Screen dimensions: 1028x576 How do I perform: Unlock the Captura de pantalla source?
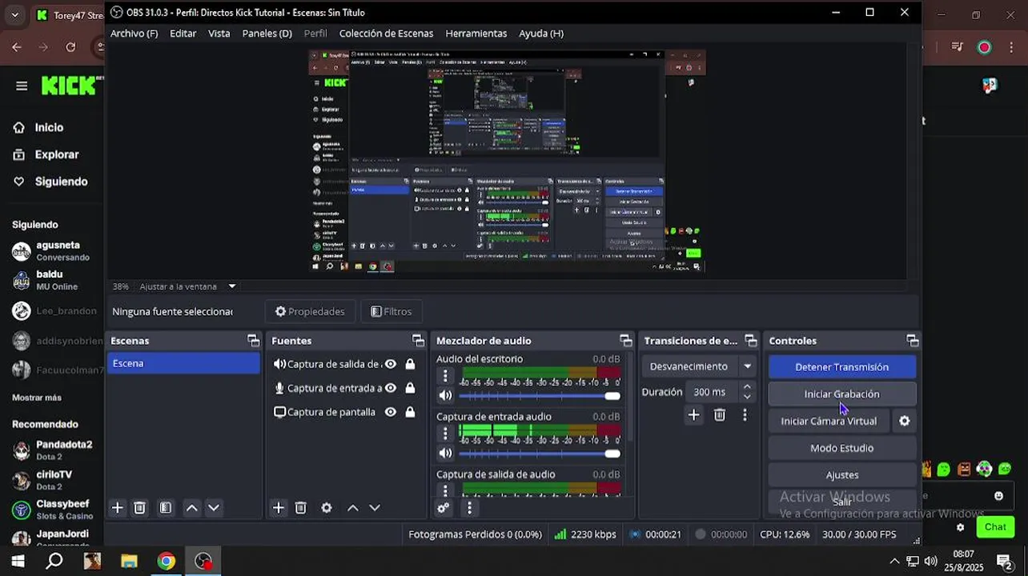[410, 412]
